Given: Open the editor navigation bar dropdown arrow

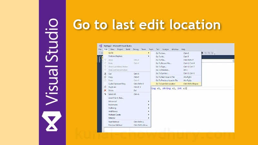Looking at the screenshot, I should pyautogui.click(x=233, y=61).
